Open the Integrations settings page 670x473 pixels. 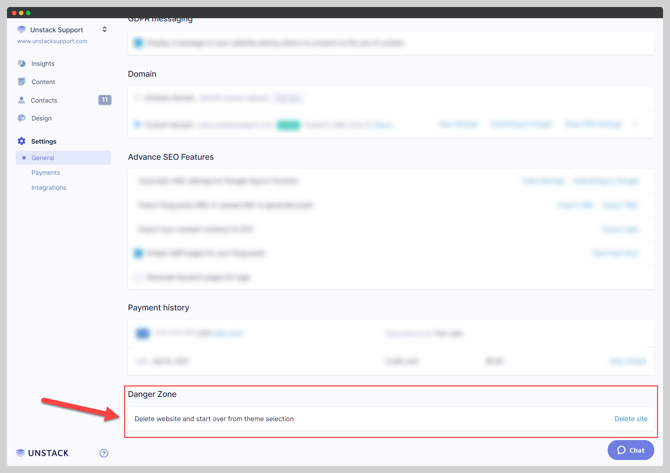tap(49, 188)
